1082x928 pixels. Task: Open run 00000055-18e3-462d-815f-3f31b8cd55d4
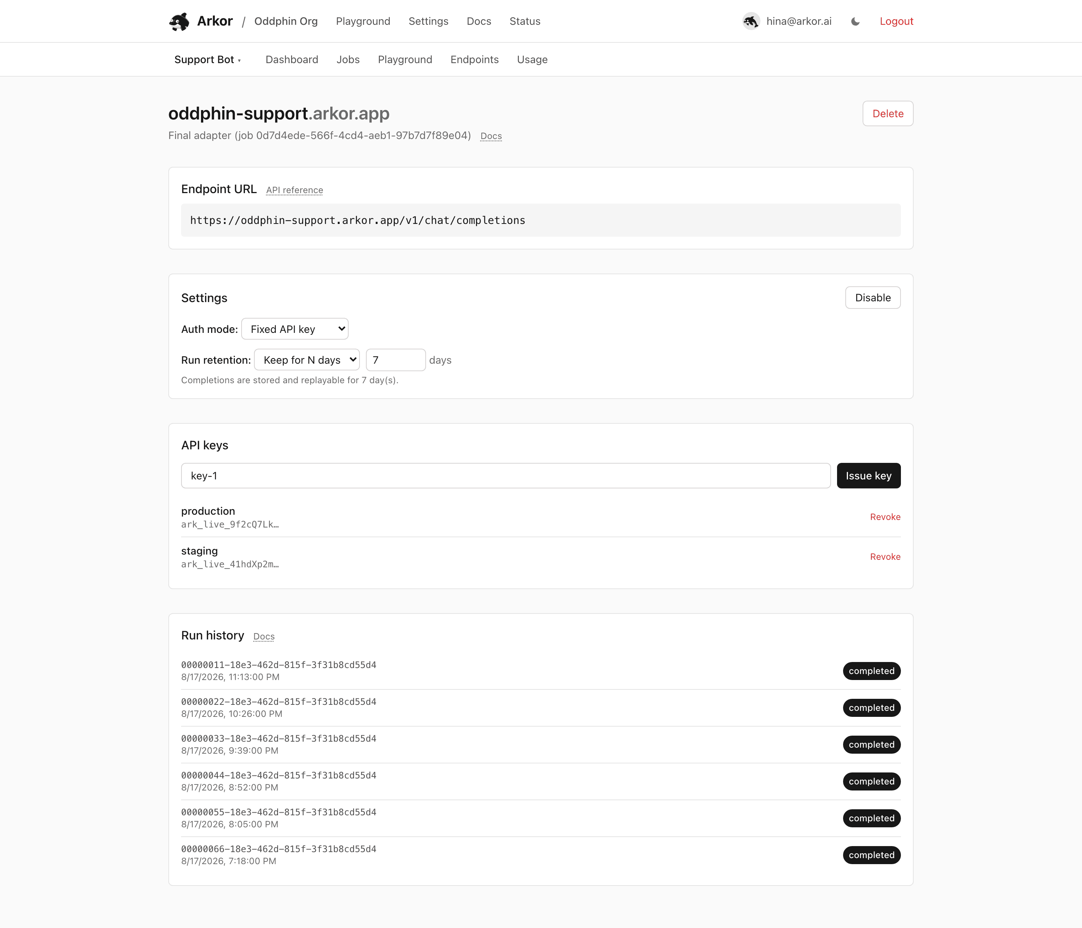tap(541, 818)
